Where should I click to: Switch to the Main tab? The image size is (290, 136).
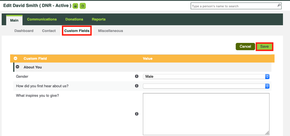(x=14, y=20)
